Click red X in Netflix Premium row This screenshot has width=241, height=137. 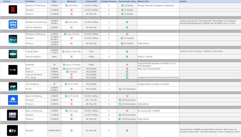[x=72, y=14]
